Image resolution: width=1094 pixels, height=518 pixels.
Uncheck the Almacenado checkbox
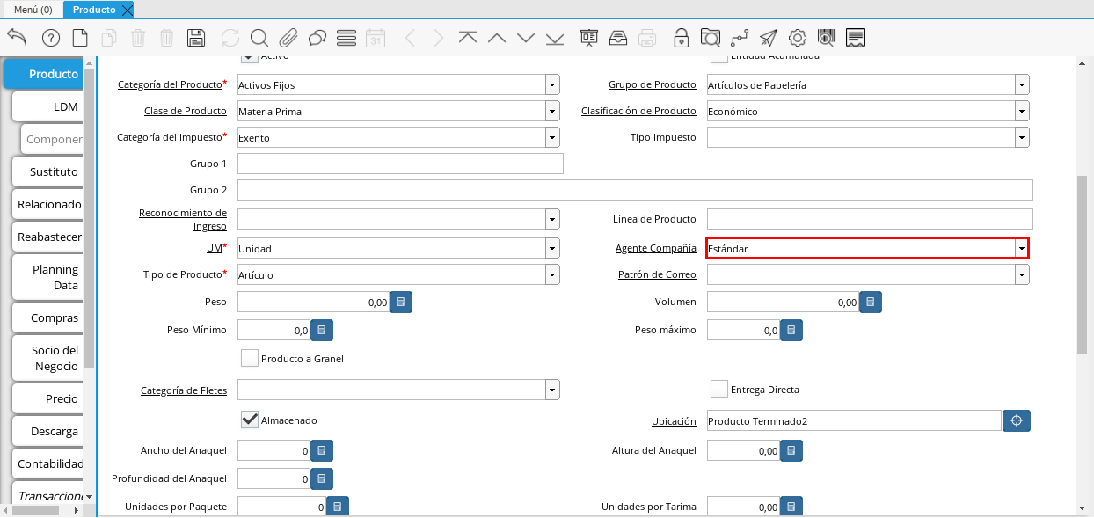pyautogui.click(x=250, y=420)
